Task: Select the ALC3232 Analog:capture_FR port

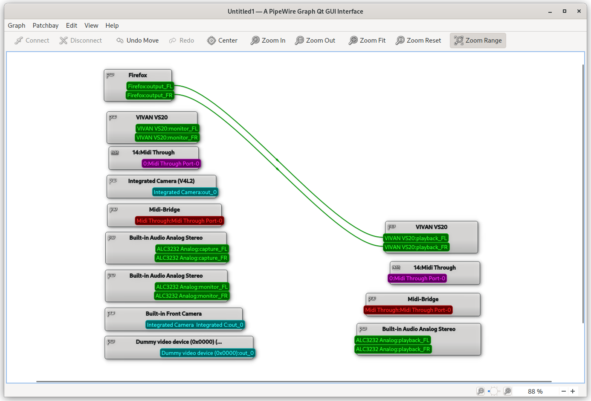Action: (x=191, y=258)
